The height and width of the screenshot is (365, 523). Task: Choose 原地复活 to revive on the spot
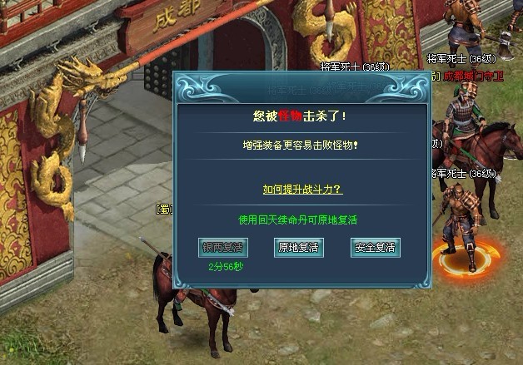pos(298,248)
